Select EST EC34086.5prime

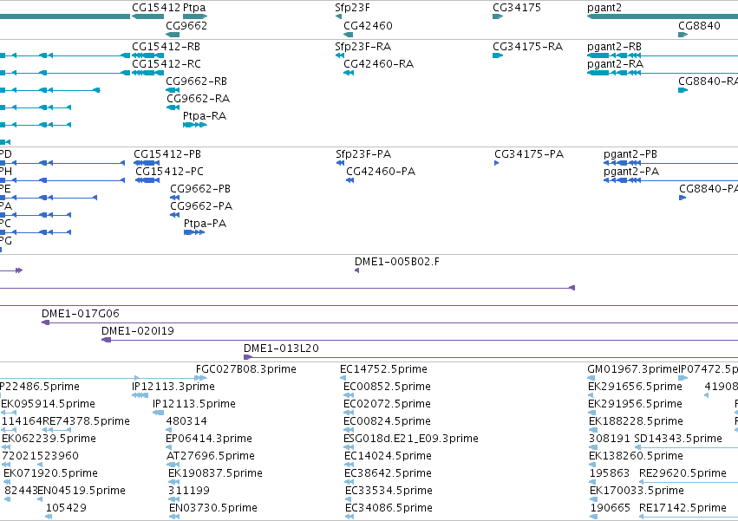click(389, 508)
